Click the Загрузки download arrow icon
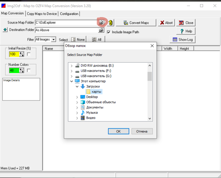The image size is (221, 178). click(83, 87)
